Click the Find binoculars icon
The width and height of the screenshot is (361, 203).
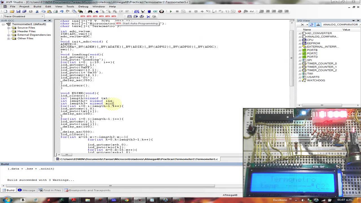pyautogui.click(x=90, y=12)
